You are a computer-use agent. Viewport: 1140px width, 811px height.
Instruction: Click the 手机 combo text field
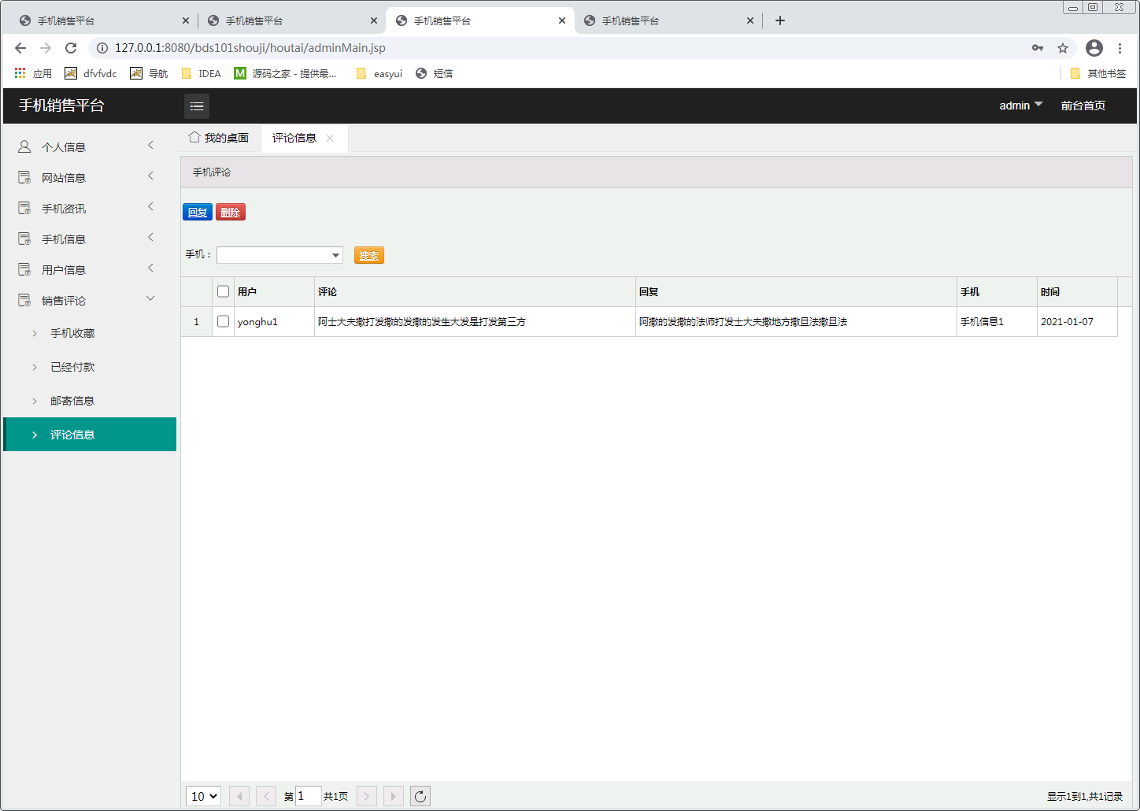[x=273, y=255]
